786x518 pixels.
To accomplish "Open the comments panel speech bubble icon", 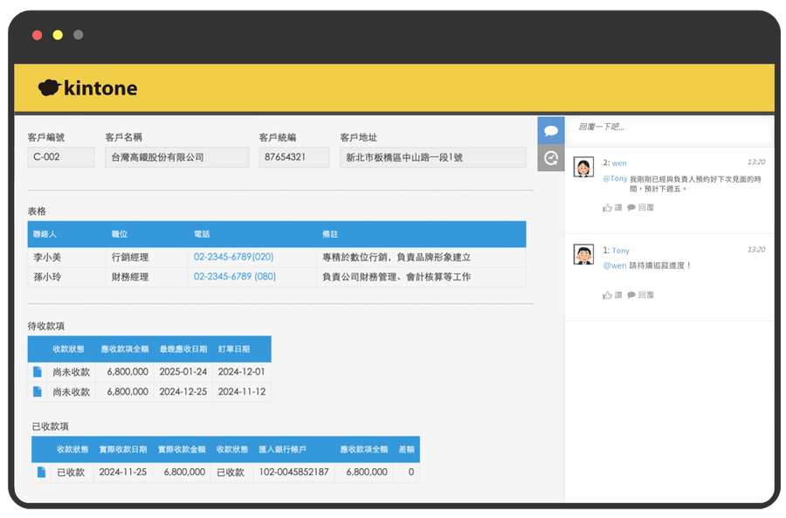I will click(551, 131).
